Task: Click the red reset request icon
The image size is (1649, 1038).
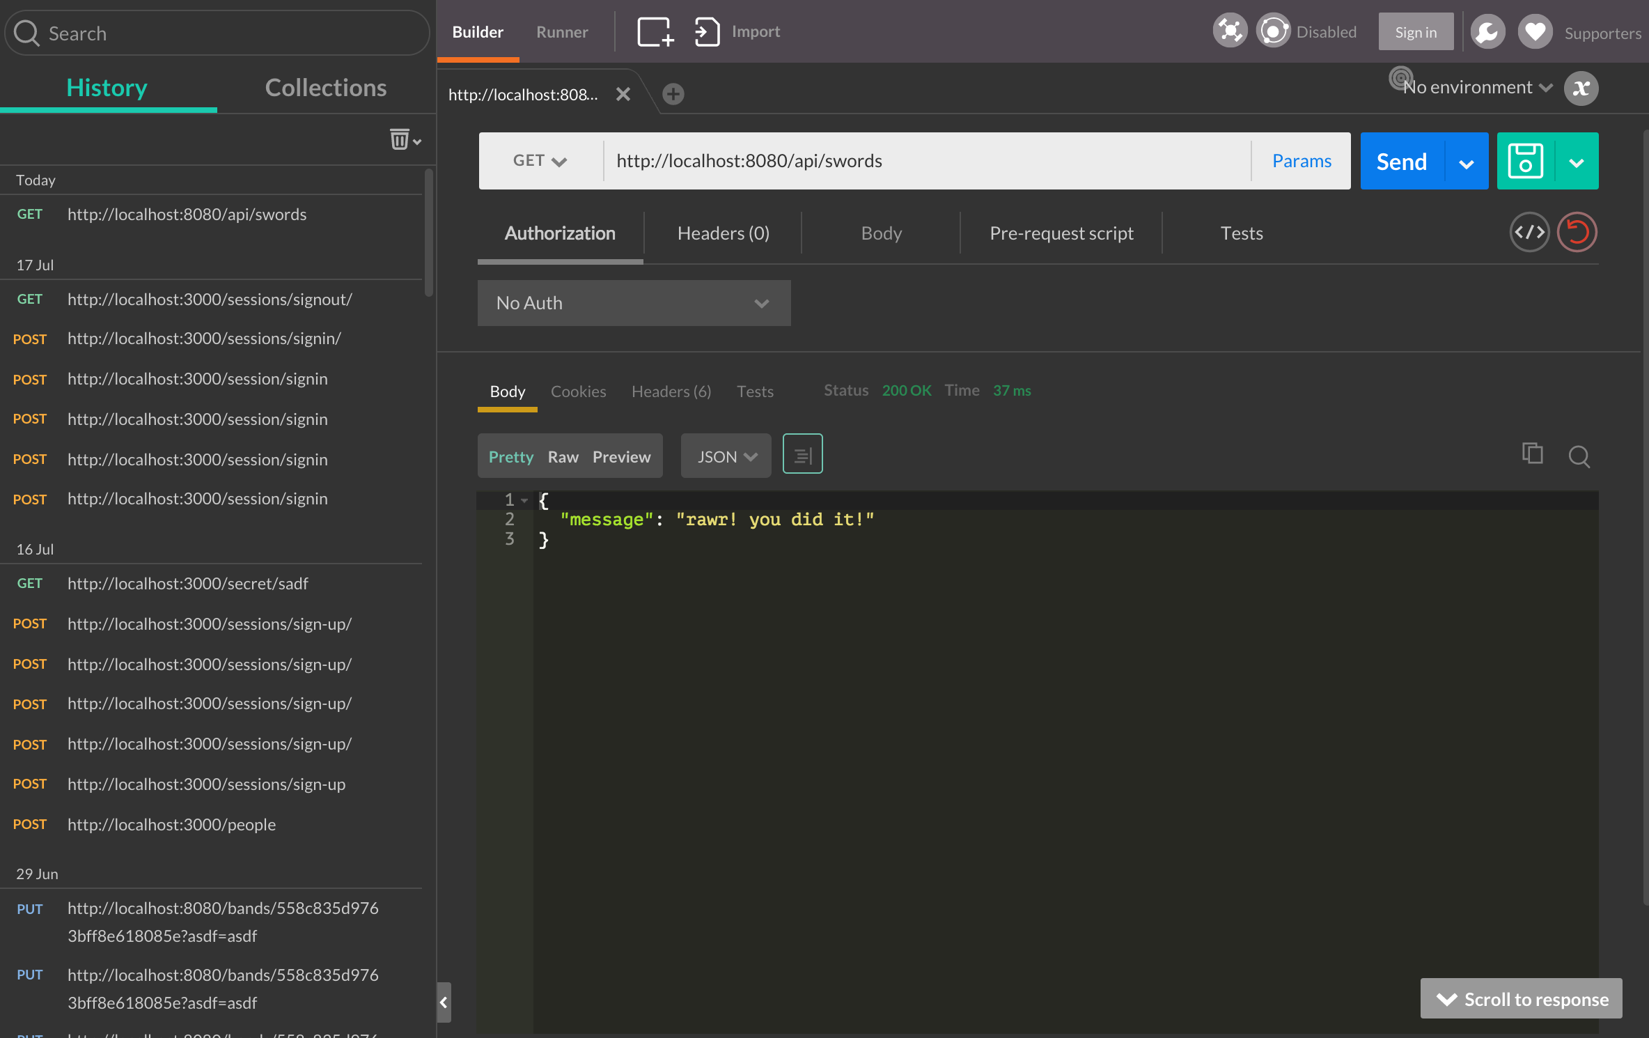Action: (1577, 233)
